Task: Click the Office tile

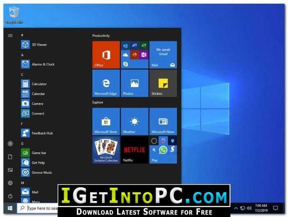Action: (106, 55)
